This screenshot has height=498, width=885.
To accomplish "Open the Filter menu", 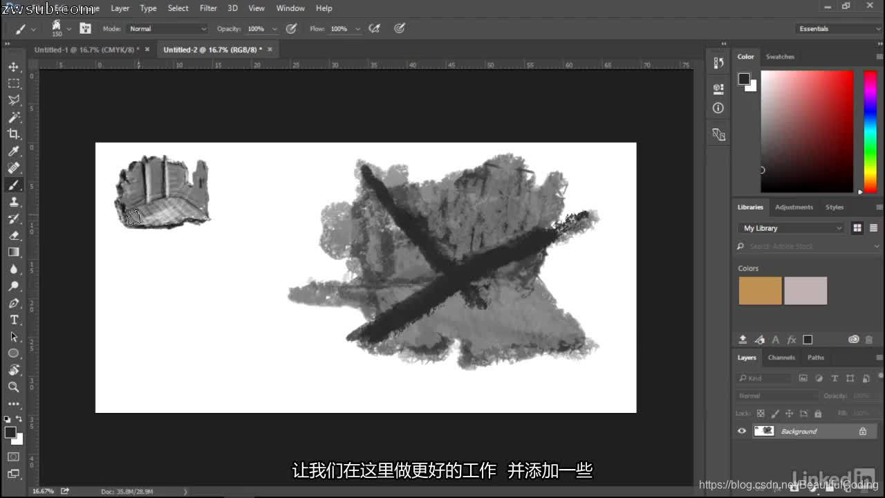I will pyautogui.click(x=208, y=8).
